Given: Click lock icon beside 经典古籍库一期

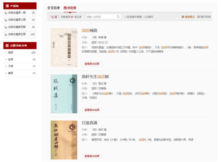Looking at the screenshot, I should (6, 13).
